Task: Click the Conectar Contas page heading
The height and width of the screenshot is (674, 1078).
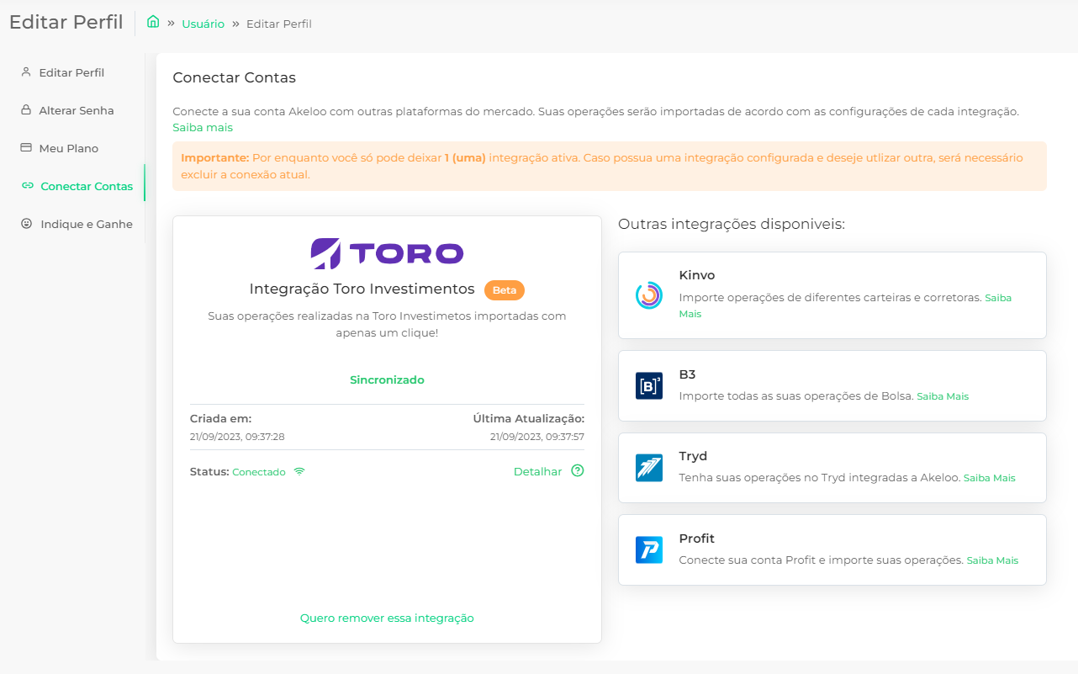Action: tap(235, 77)
